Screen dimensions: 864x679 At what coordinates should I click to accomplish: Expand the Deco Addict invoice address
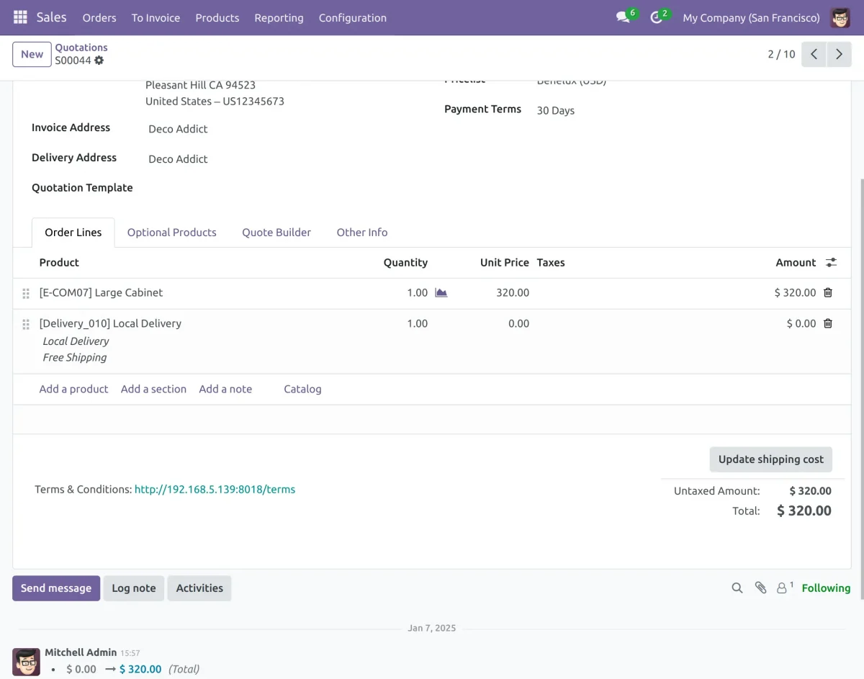(178, 128)
